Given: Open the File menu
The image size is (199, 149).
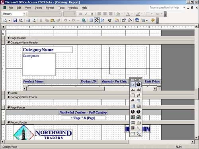Looking at the screenshot, I should pos(11,8).
